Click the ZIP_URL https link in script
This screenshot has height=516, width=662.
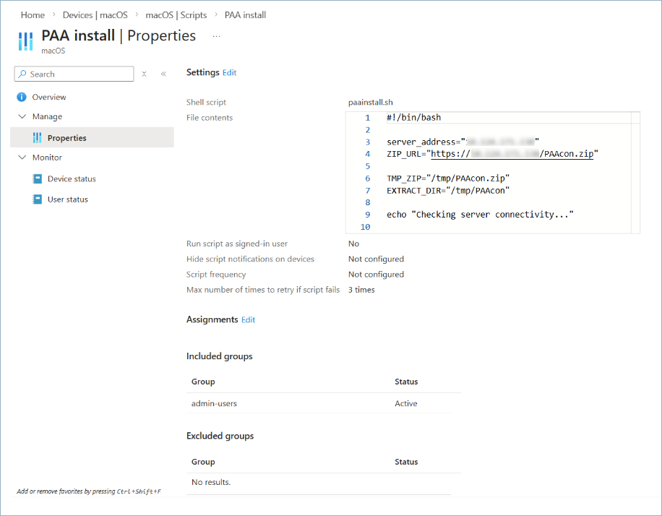tap(512, 154)
